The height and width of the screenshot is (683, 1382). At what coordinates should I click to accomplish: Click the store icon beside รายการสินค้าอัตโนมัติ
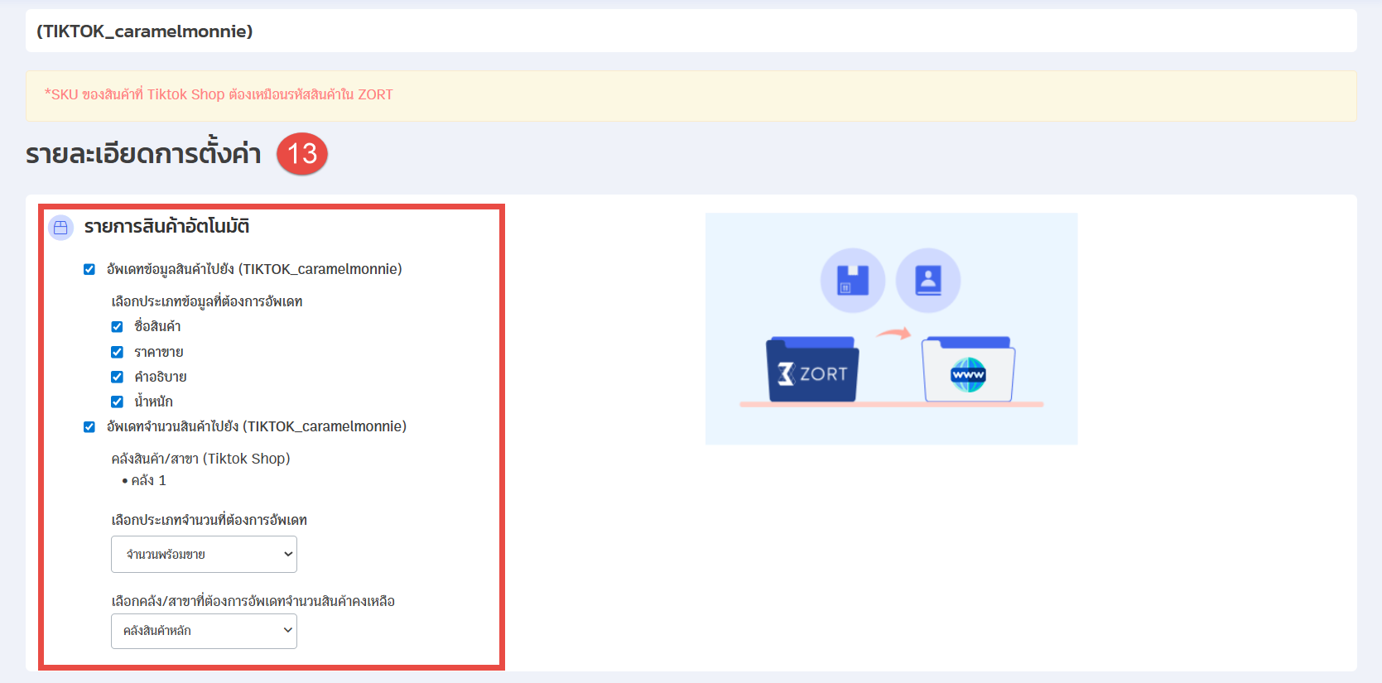(x=60, y=228)
